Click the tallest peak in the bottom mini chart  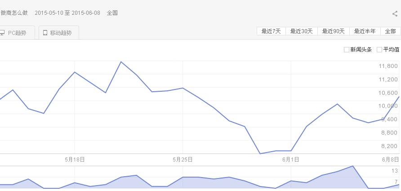pos(353,166)
